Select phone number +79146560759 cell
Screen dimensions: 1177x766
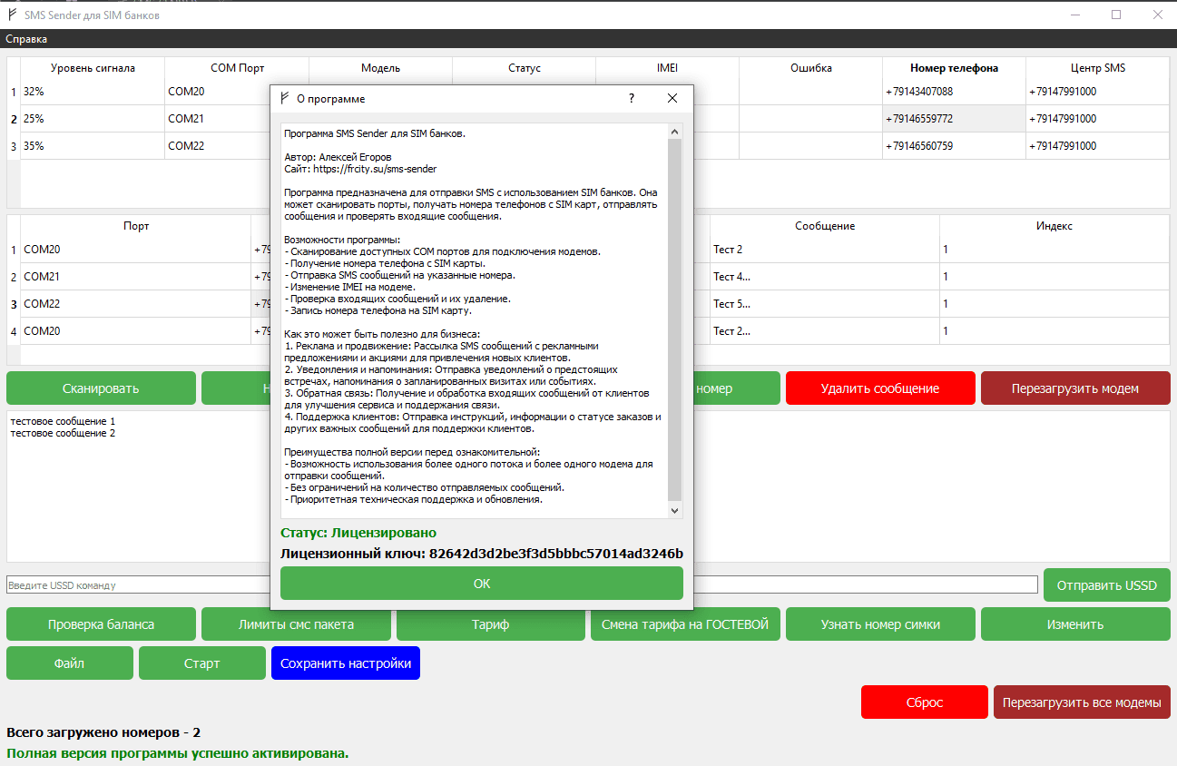coord(954,146)
